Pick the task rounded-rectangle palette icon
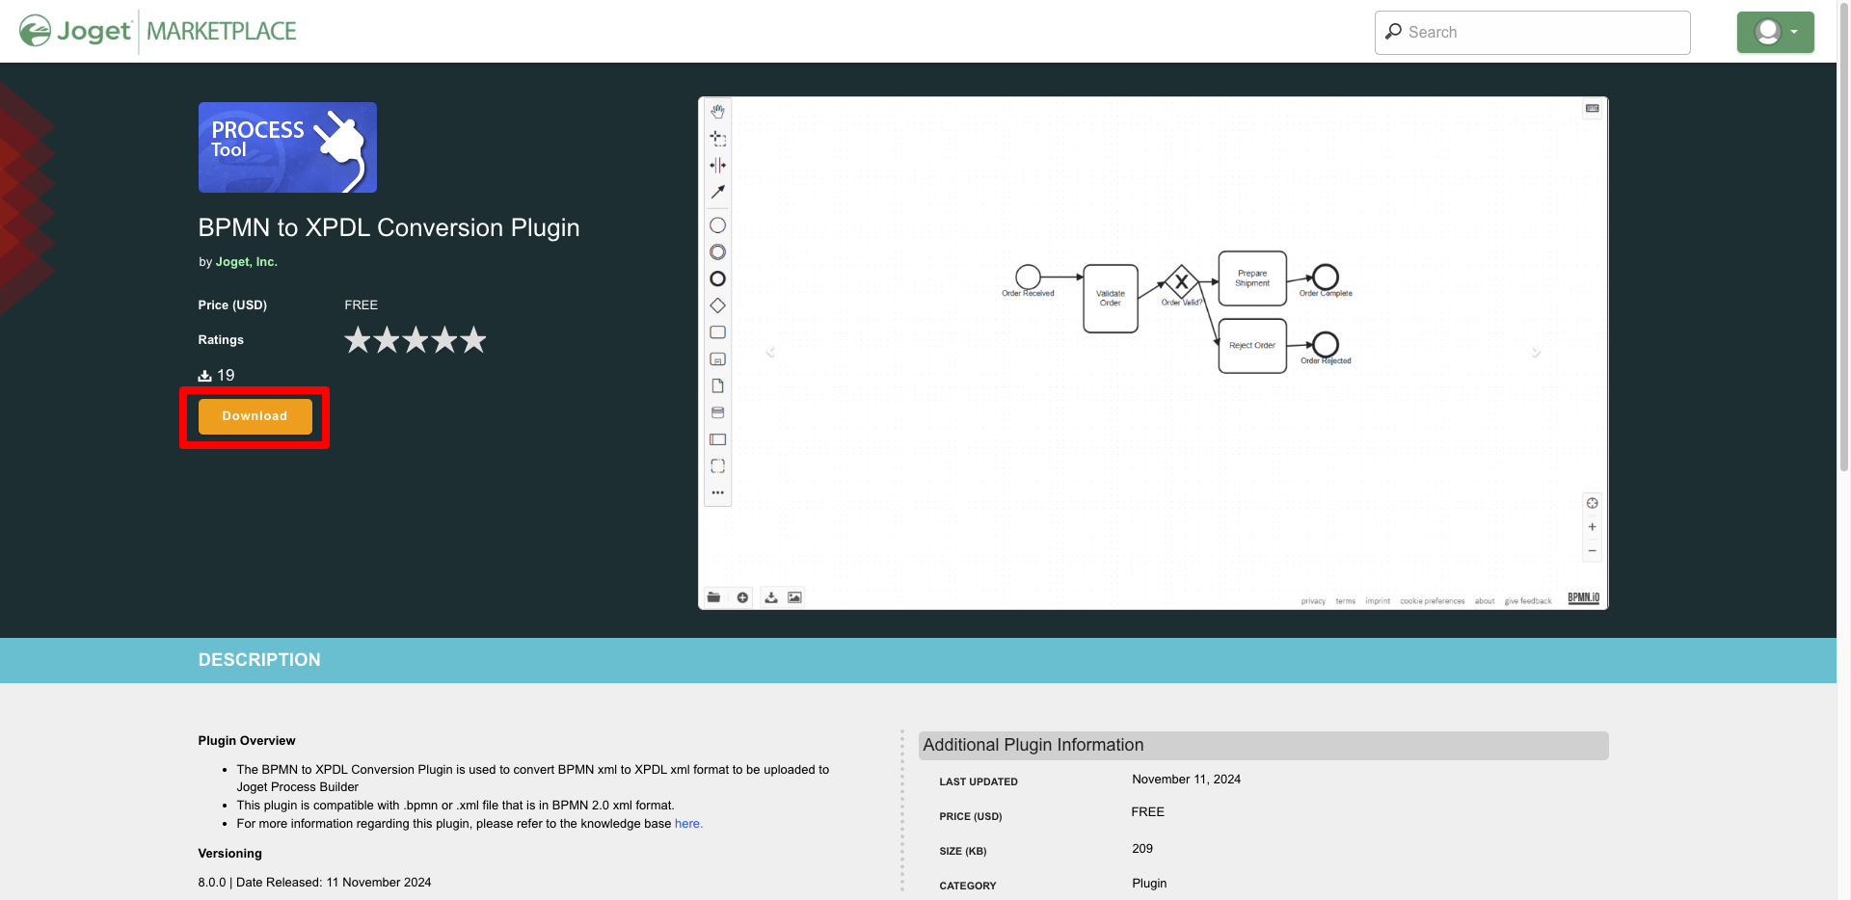The width and height of the screenshot is (1851, 900). point(717,332)
